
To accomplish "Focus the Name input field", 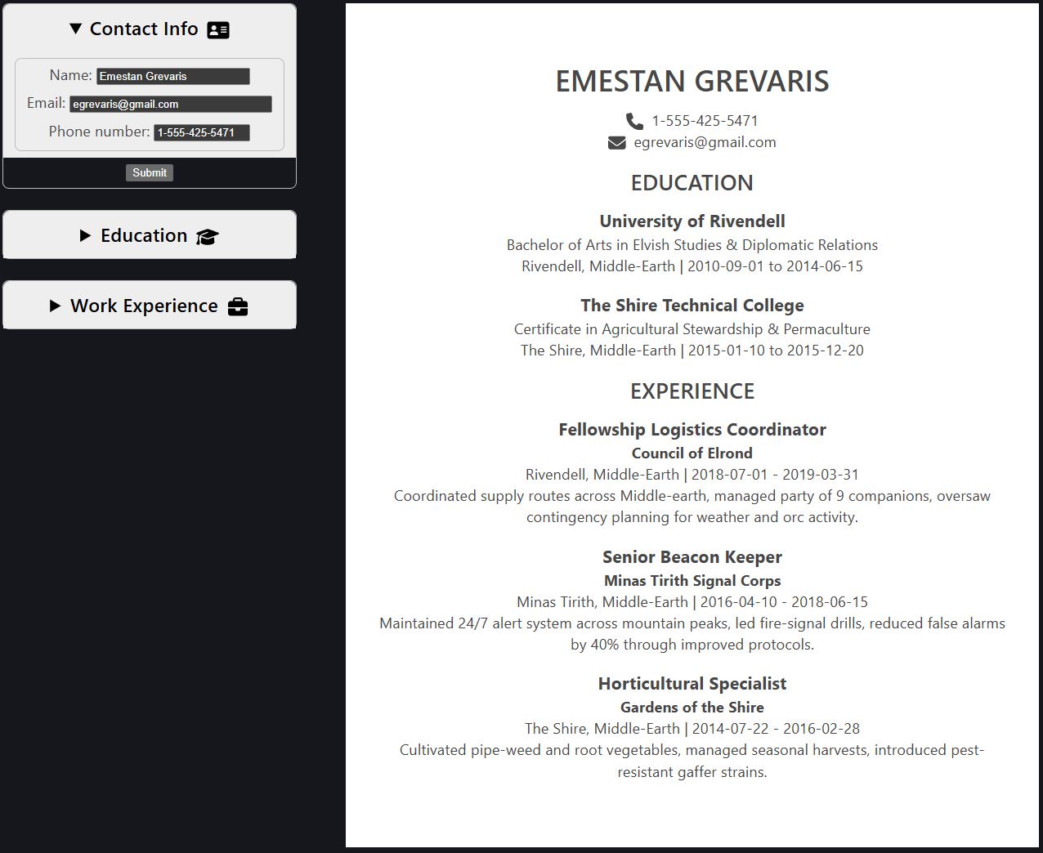I will click(172, 76).
